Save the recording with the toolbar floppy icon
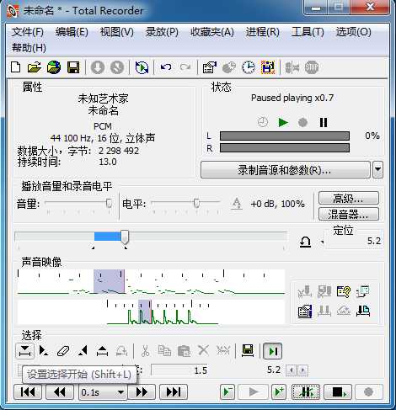Image resolution: width=396 pixels, height=410 pixels. point(73,67)
